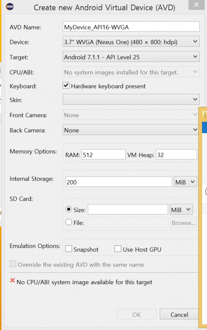Open the Device dropdown list
The height and width of the screenshot is (330, 207).
(x=131, y=42)
